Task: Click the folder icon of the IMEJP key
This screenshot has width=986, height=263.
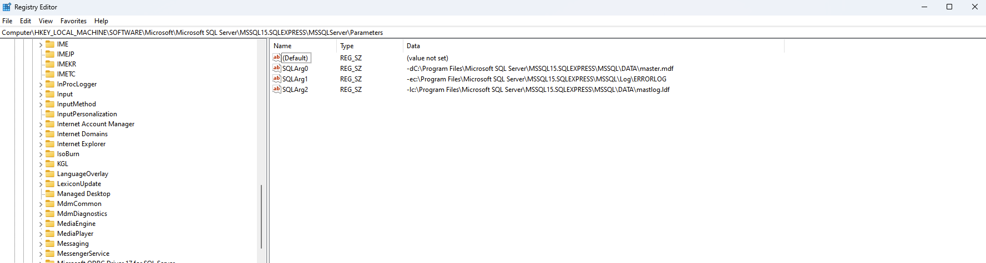Action: pyautogui.click(x=50, y=54)
